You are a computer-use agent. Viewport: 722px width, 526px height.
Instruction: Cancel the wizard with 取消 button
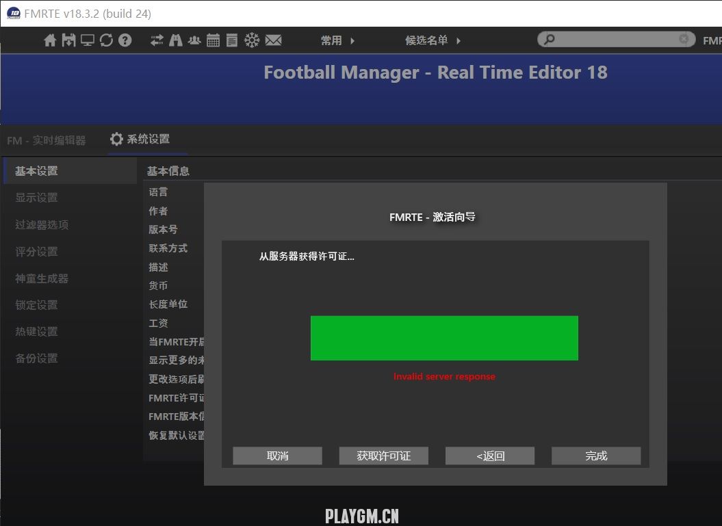(x=277, y=456)
